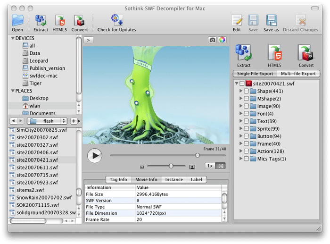Expand the Mics Tags(1) folder
Screen dimensions: 330x244
click(x=241, y=159)
